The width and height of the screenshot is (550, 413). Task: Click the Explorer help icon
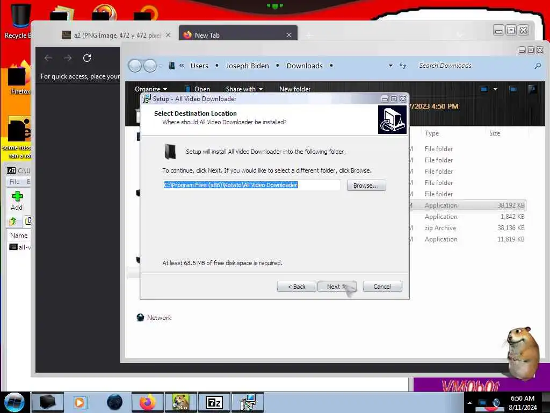(532, 89)
